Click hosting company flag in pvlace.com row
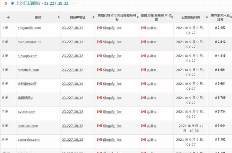Viewport: 232px width, 153px height. (99, 111)
